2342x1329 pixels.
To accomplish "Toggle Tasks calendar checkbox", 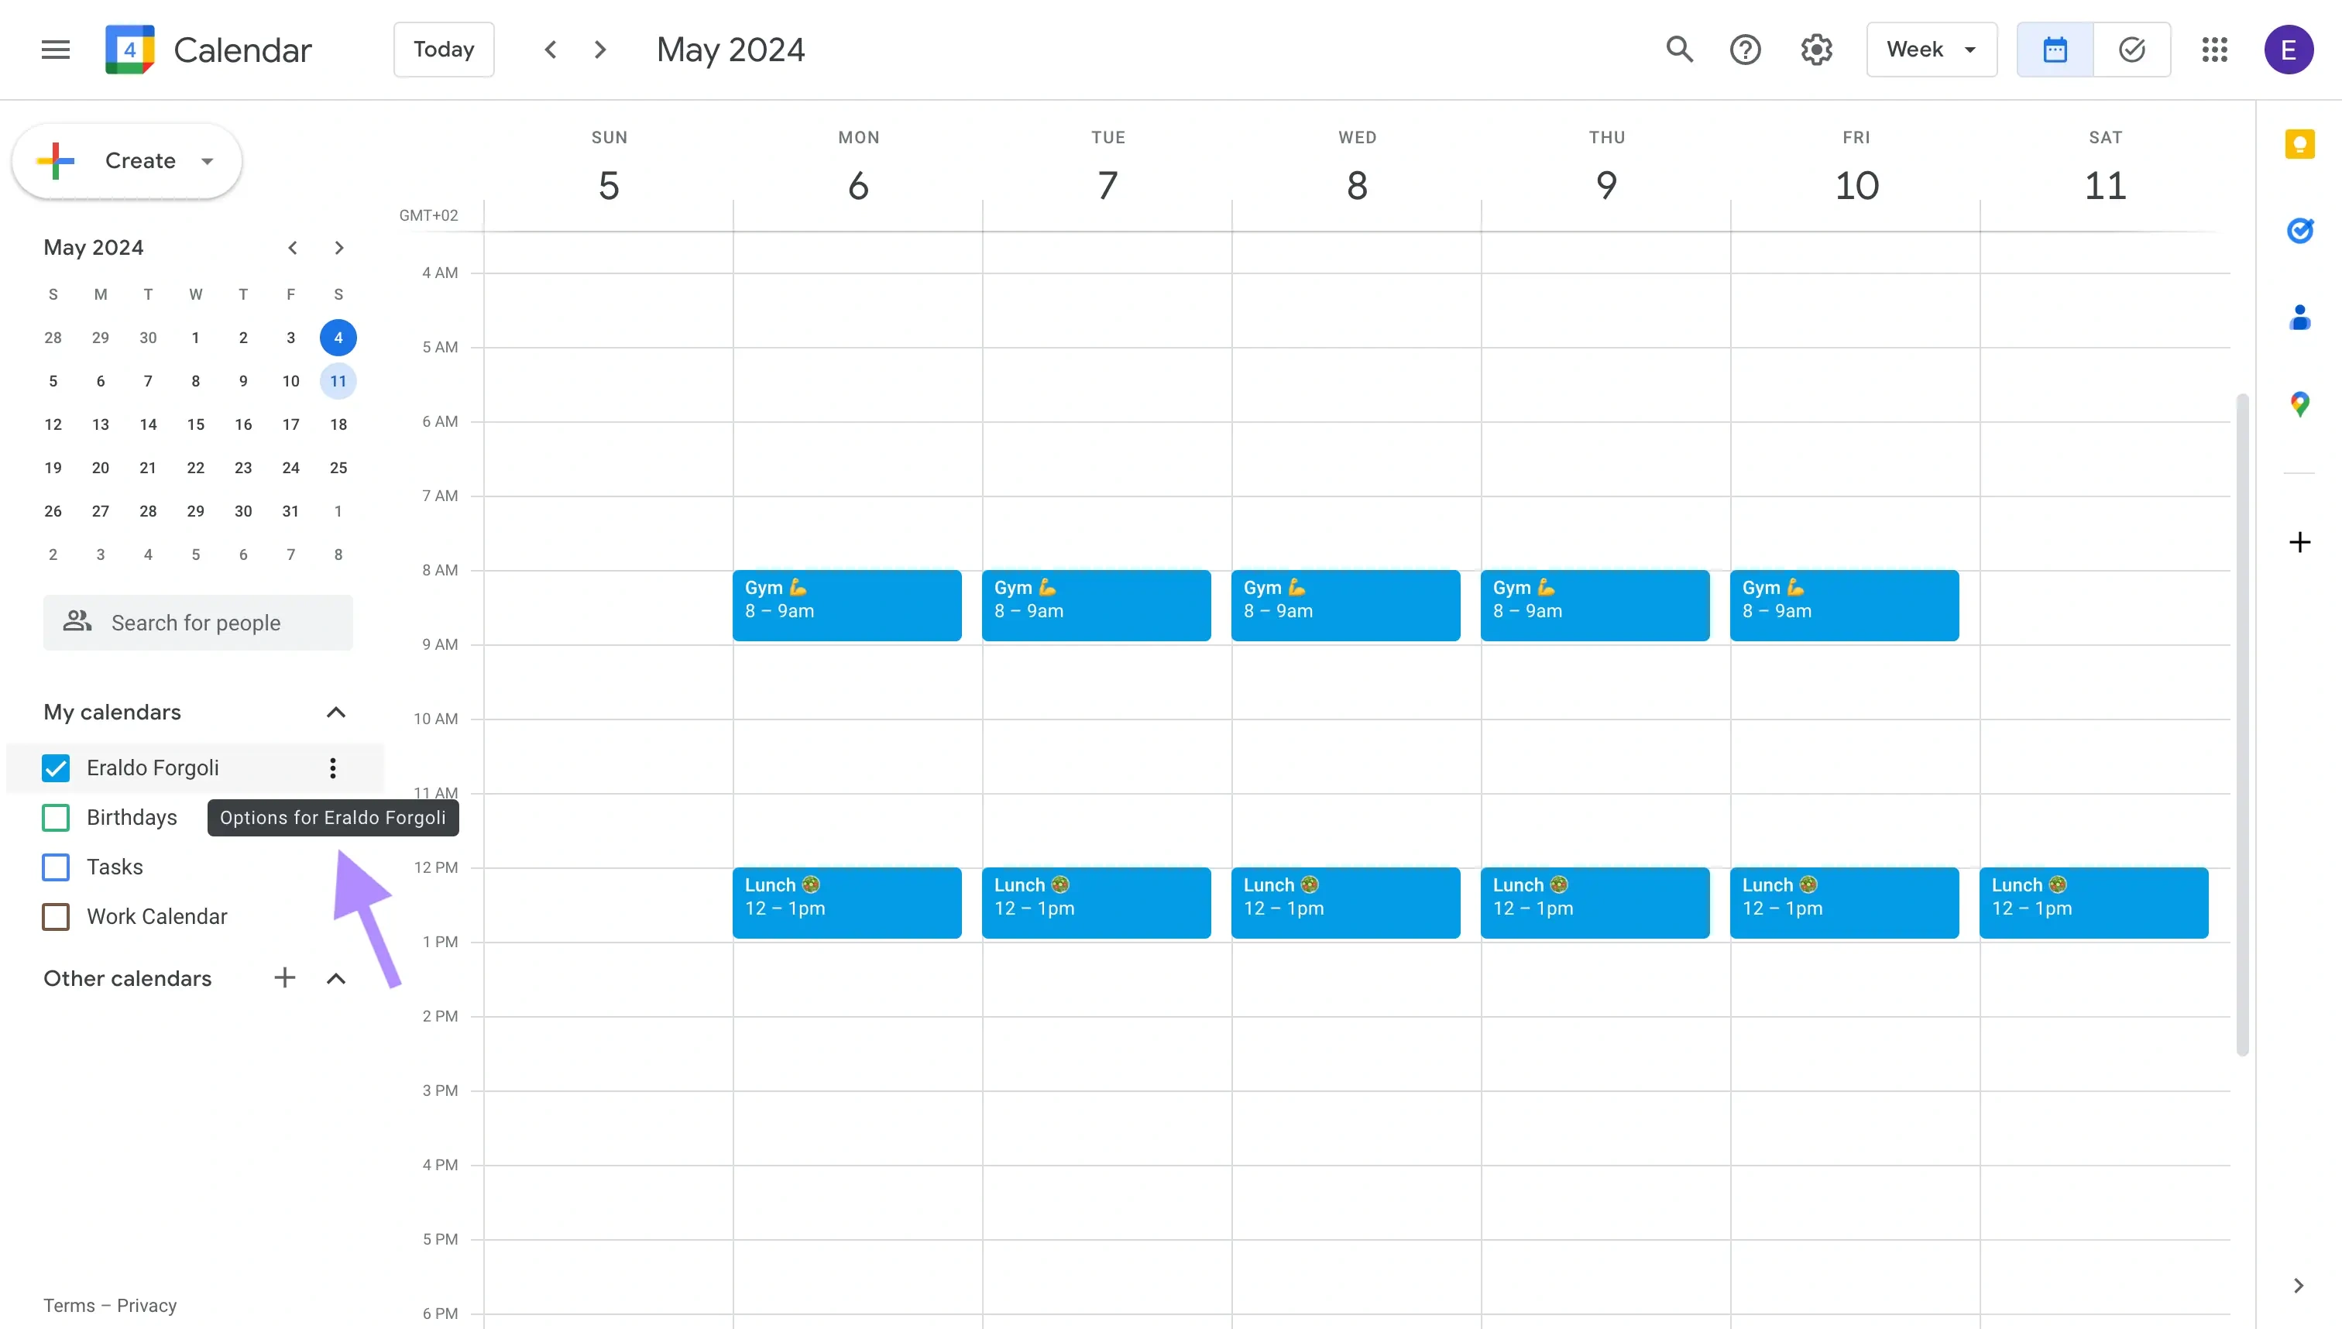I will [x=57, y=866].
